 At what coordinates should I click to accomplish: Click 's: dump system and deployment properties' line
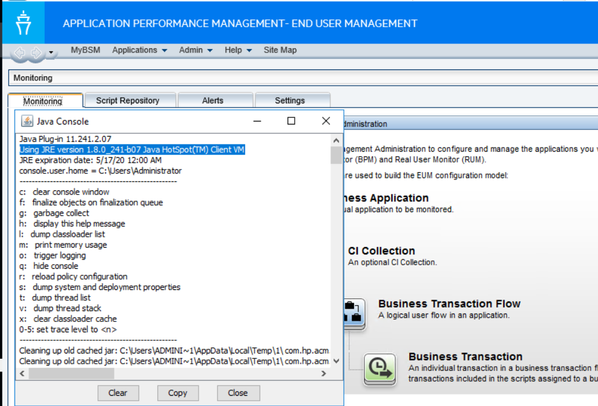99,287
